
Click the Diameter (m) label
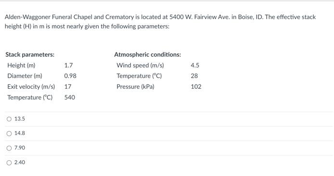point(25,76)
